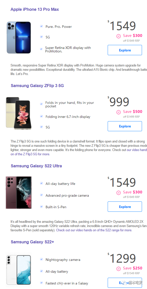This screenshot has width=147, height=289.
Task: Click the check mark next to Fastest chip ever
Action: click(41, 283)
